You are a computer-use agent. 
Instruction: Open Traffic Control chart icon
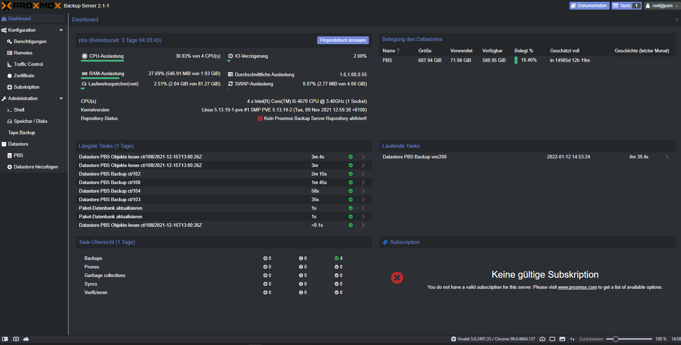(x=10, y=64)
